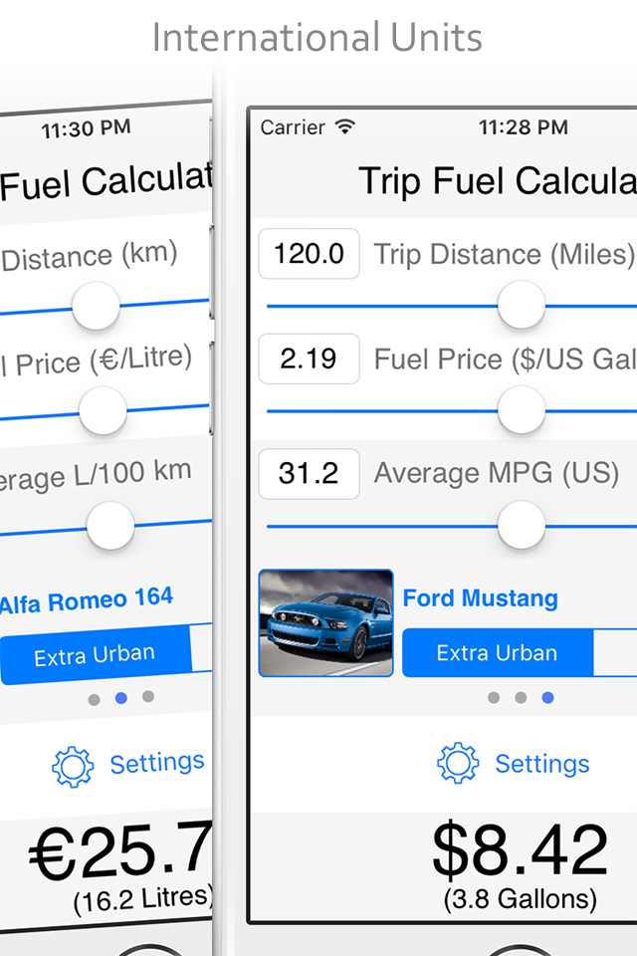The width and height of the screenshot is (637, 956).
Task: Go to first page dot on right phone
Action: point(494,697)
